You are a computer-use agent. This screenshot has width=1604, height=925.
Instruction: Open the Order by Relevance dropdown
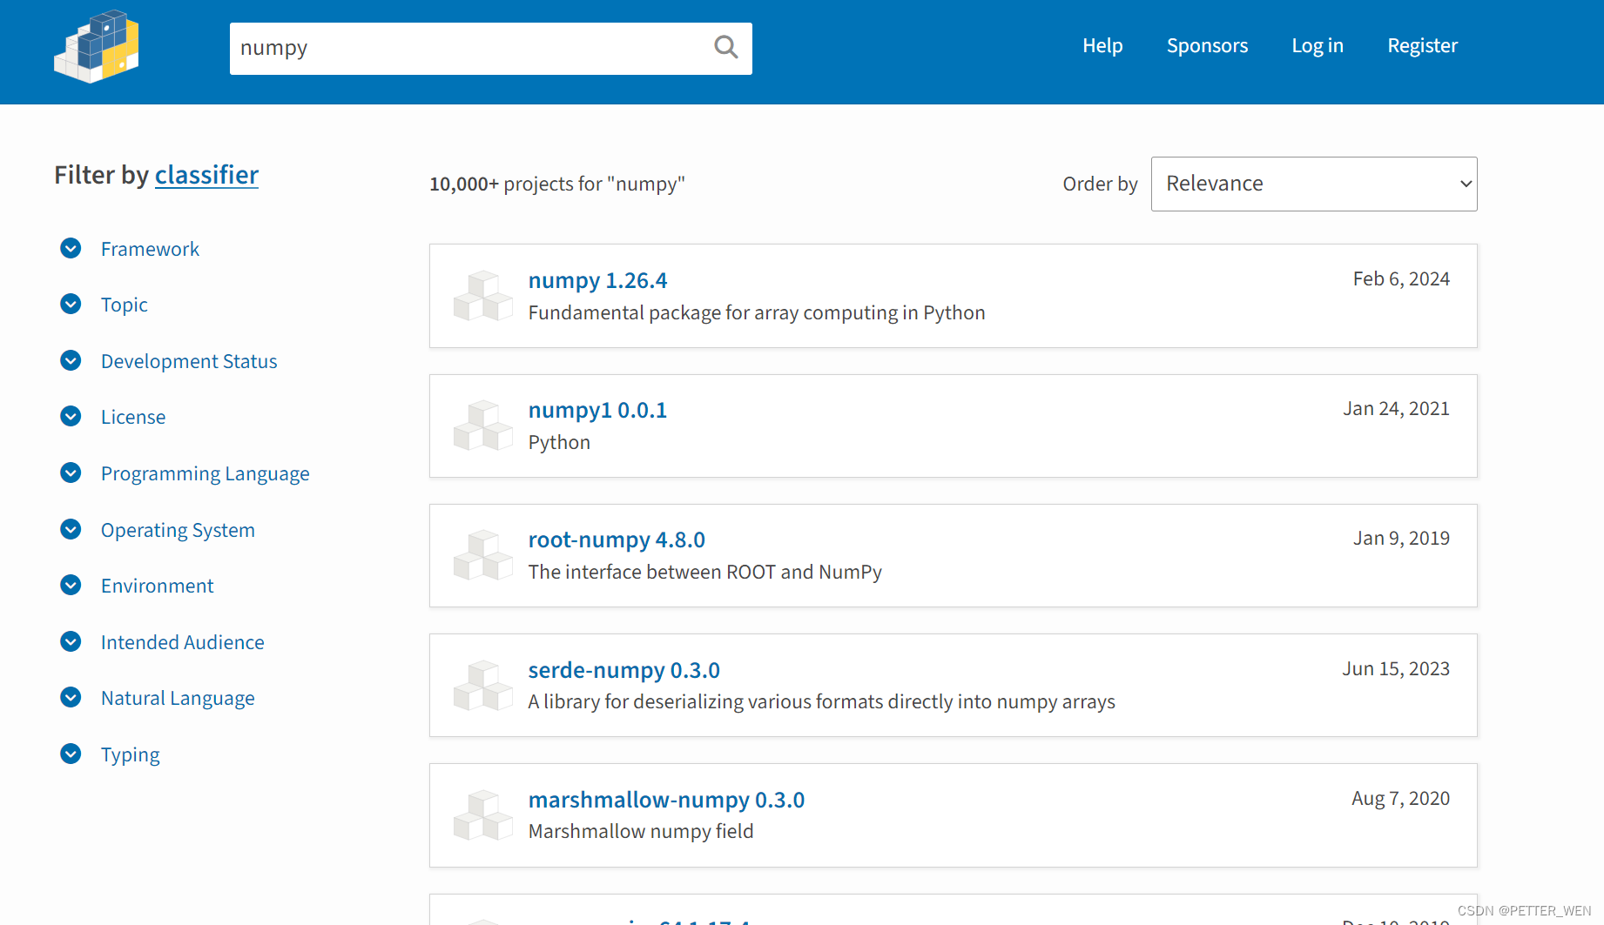coord(1314,184)
